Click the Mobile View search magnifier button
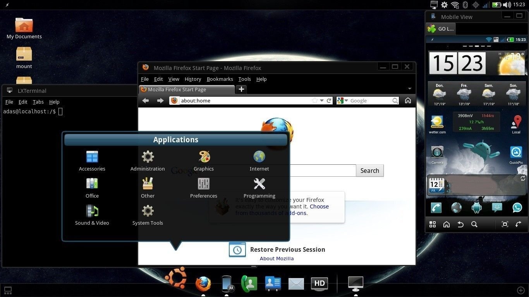This screenshot has height=297, width=529. (474, 224)
